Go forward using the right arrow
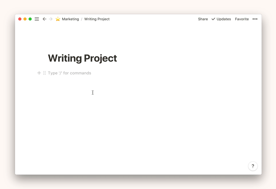The height and width of the screenshot is (189, 276). (51, 19)
